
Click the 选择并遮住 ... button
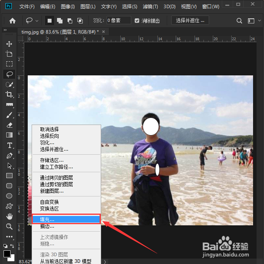(190, 21)
